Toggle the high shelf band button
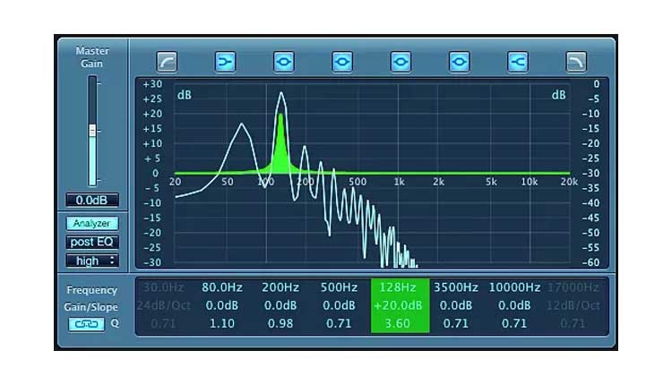The height and width of the screenshot is (385, 672). pos(517,62)
